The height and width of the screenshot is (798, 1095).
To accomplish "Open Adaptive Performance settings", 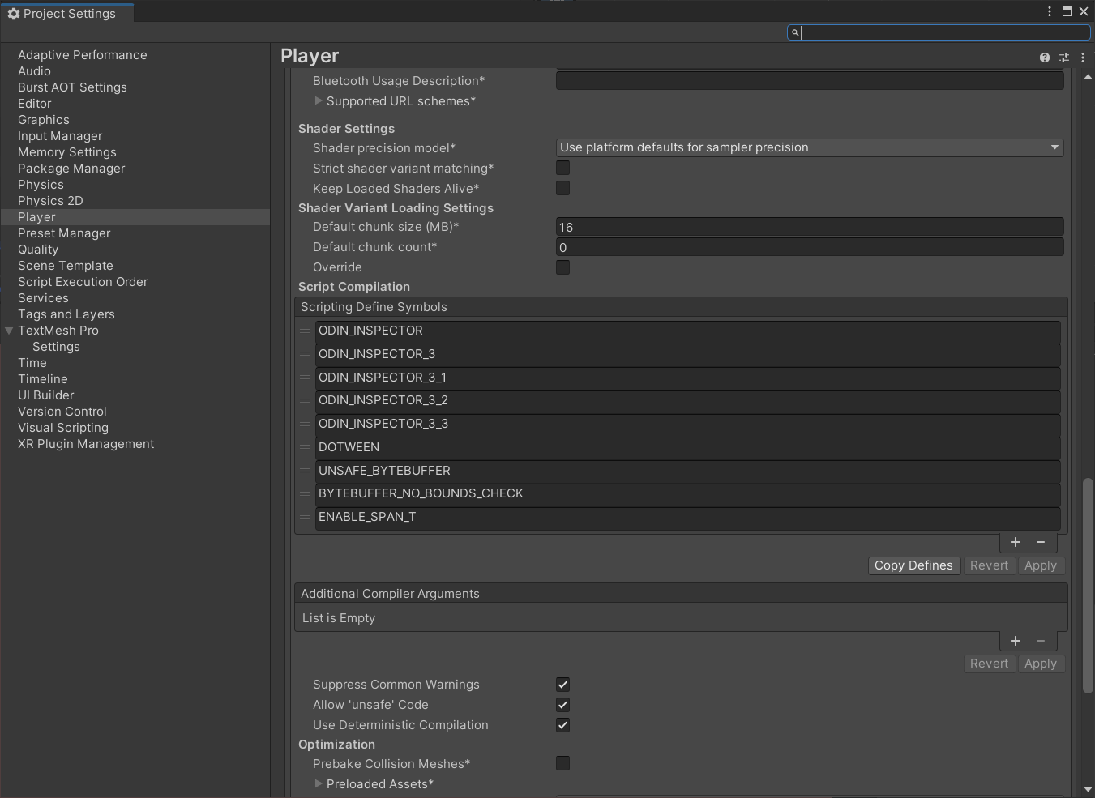I will [x=83, y=55].
